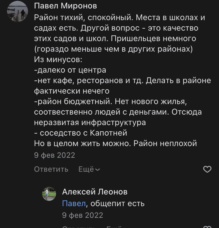
Task: Click the date under Миронов's comment
Action: [54, 155]
